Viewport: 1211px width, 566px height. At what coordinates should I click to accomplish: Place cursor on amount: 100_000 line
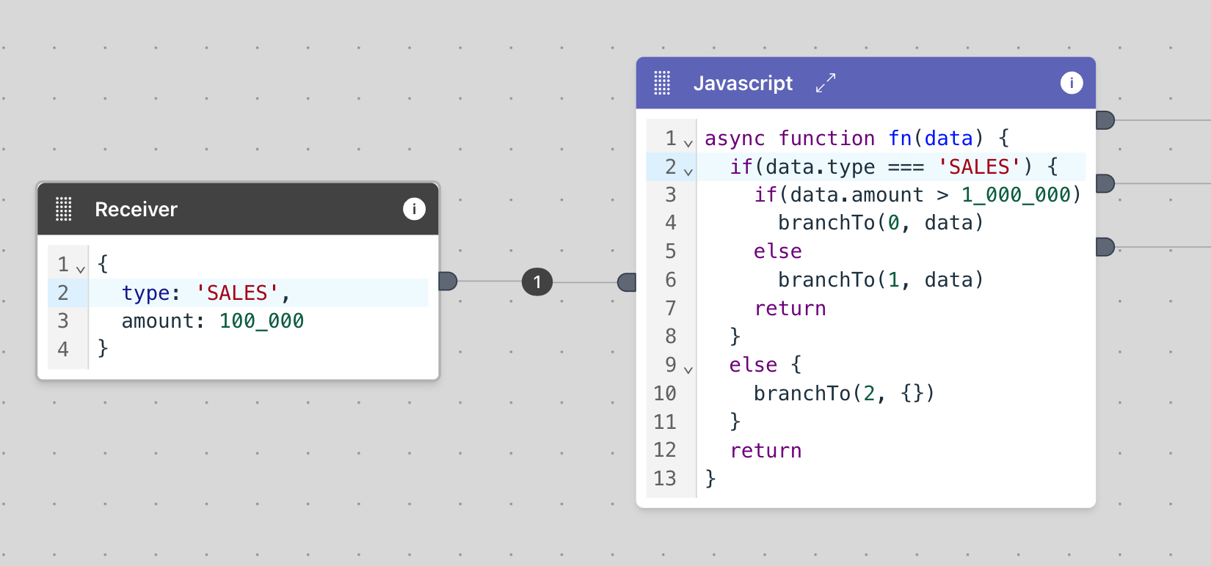click(213, 321)
